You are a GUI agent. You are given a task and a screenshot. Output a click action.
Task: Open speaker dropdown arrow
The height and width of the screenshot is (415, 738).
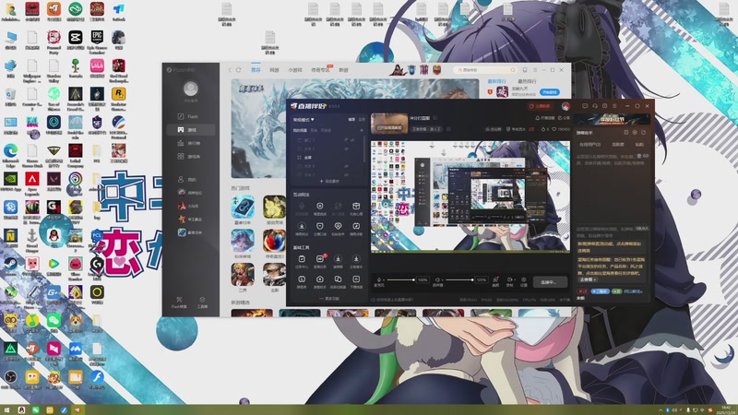pos(442,280)
